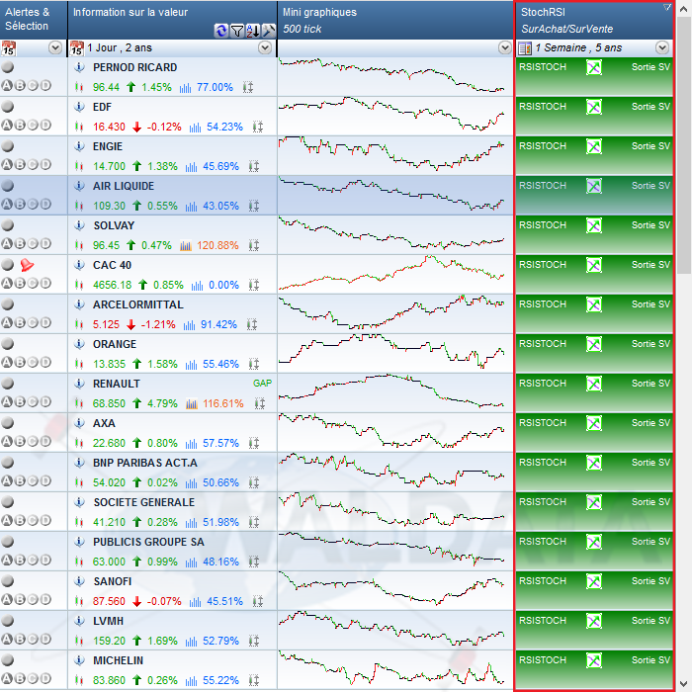Image resolution: width=692 pixels, height=692 pixels.
Task: Click the SANOFI price 87.560
Action: click(x=109, y=601)
